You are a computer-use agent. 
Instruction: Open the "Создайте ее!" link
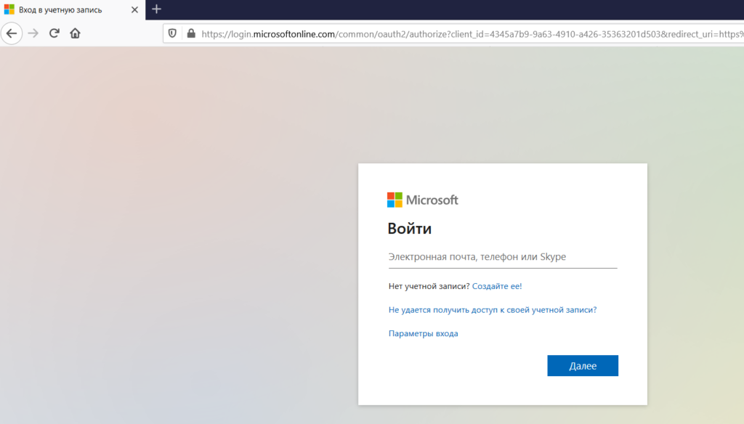(x=497, y=286)
